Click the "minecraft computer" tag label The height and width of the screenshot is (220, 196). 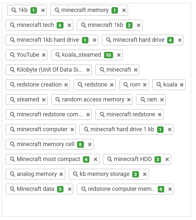click(42, 130)
